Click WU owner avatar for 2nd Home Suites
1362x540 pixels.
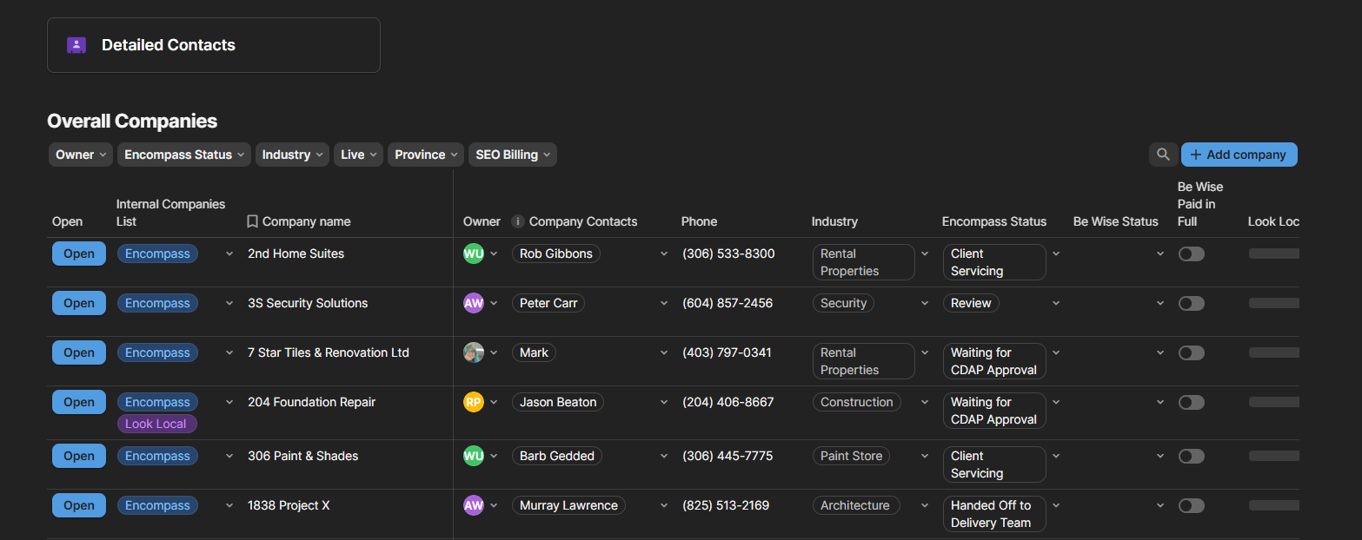coord(474,254)
